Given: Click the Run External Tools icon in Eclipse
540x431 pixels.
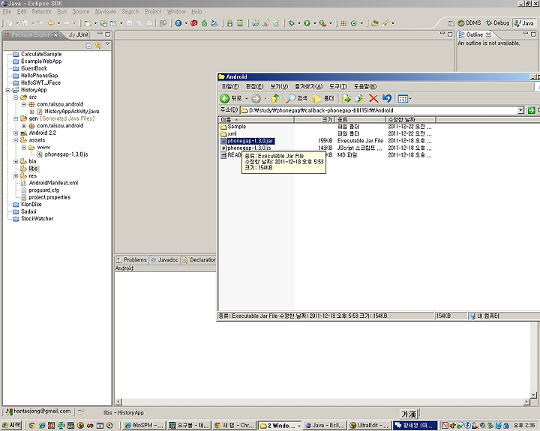Looking at the screenshot, I should 322,23.
